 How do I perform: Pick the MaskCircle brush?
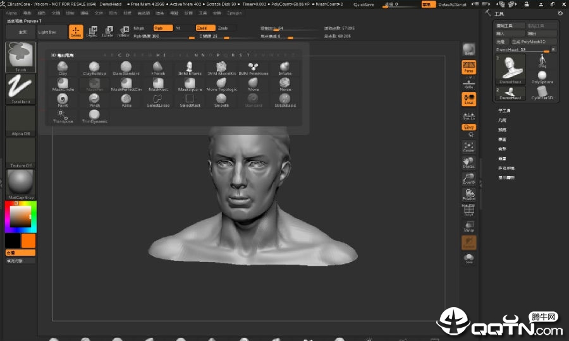(x=63, y=84)
